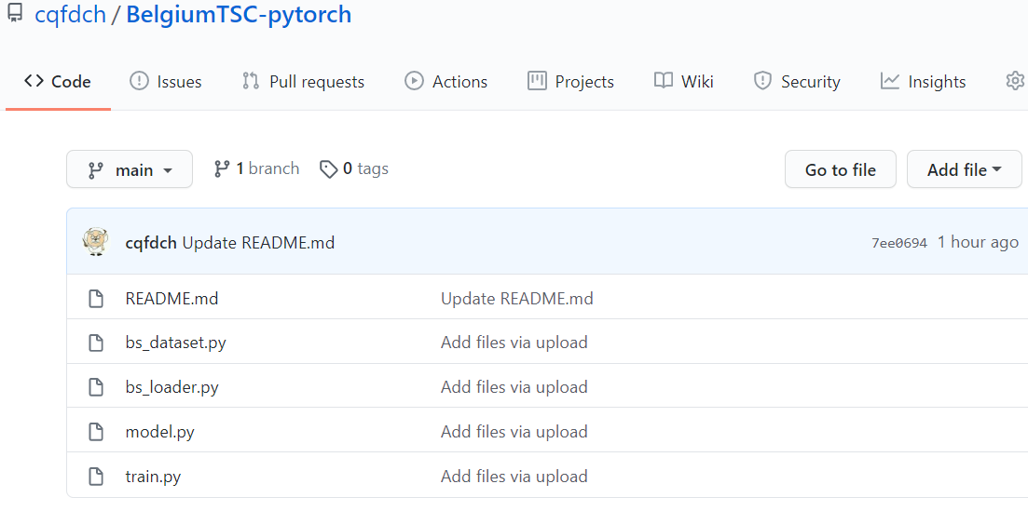Open the Security tab
Viewport: 1028px width, 511px height.
(x=797, y=82)
